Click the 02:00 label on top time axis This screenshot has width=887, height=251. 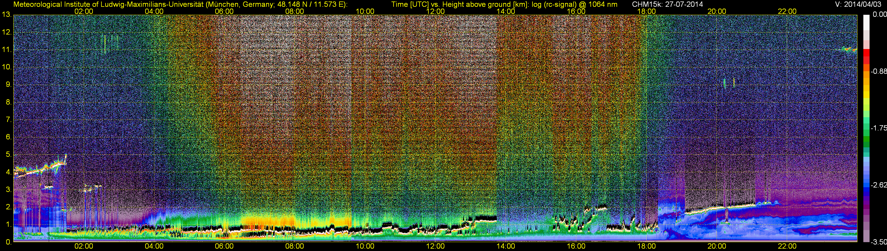pyautogui.click(x=84, y=11)
